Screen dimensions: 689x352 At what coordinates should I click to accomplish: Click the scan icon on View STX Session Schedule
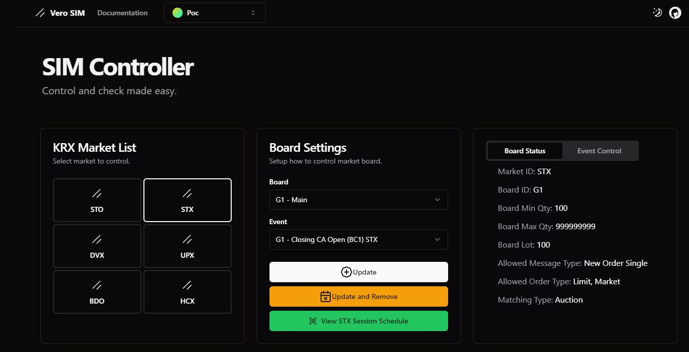(x=313, y=321)
